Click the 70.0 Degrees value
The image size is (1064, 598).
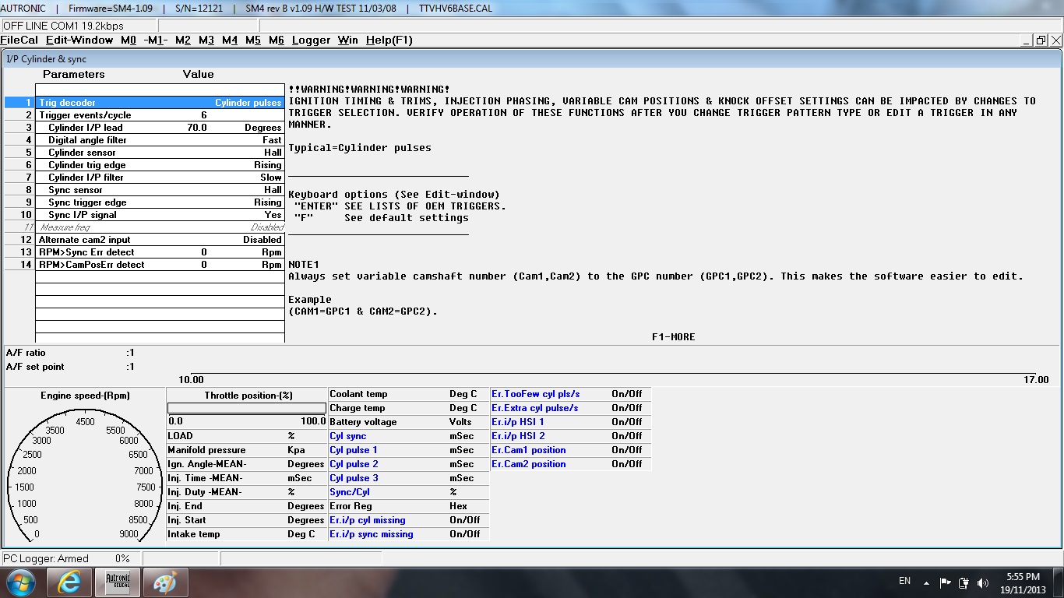[x=197, y=128]
